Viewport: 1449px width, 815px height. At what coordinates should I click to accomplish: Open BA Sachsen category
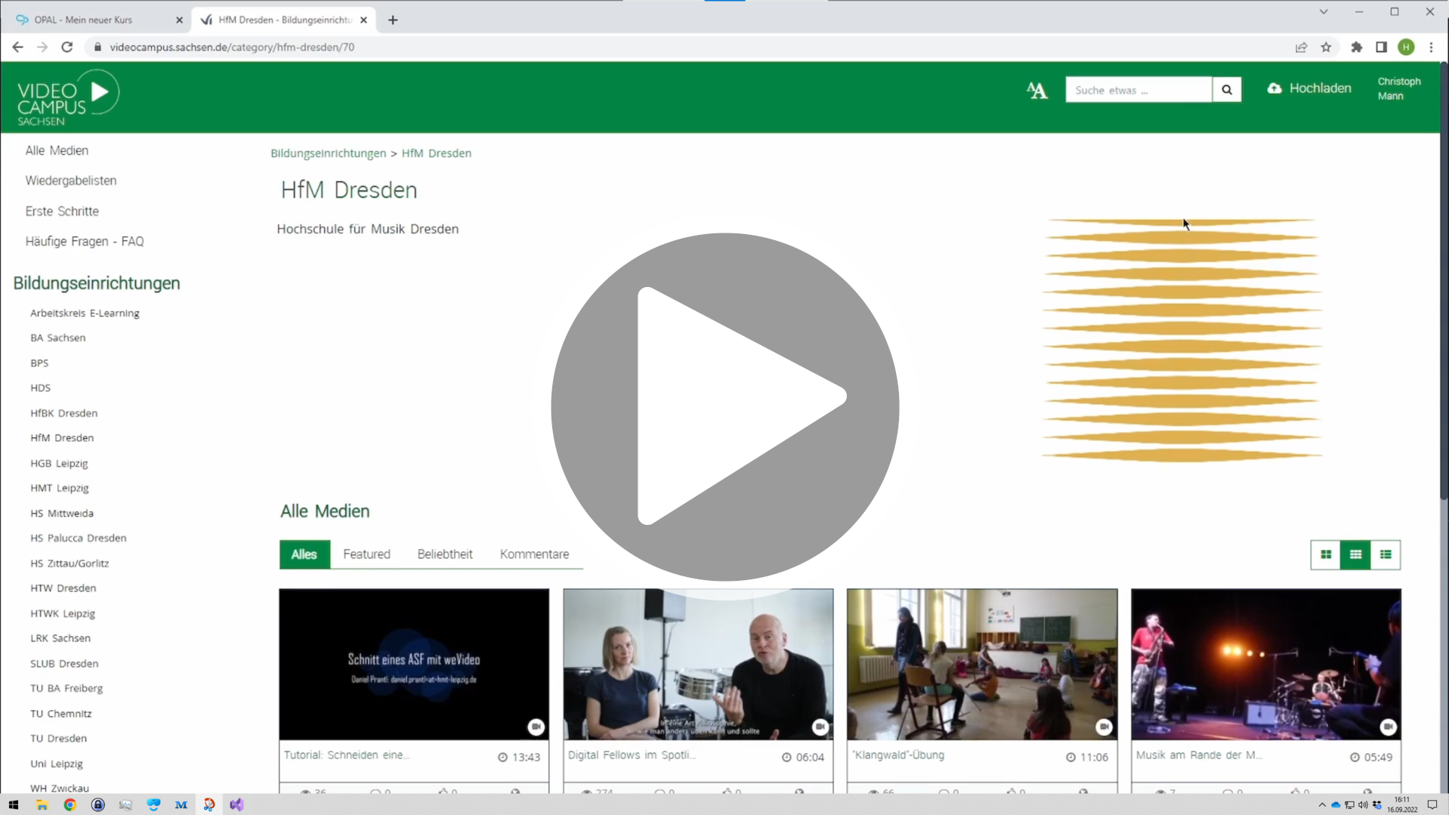[58, 338]
